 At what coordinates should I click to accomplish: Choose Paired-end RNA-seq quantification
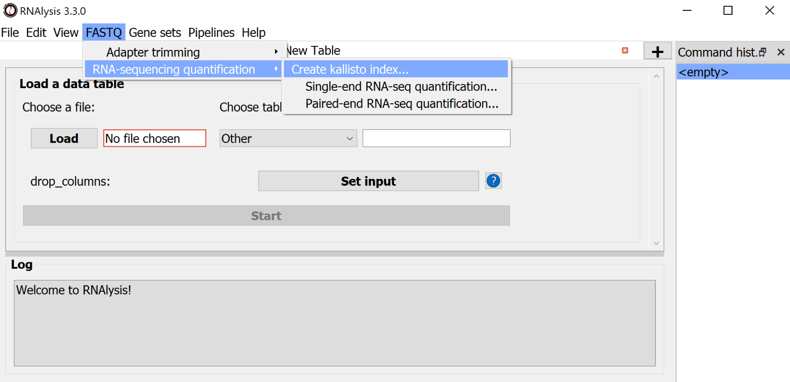tap(402, 104)
